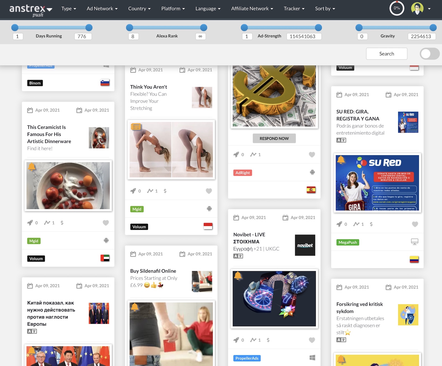The width and height of the screenshot is (442, 366).
Task: Click the Windows icon beside PropellerAds tag
Action: tap(312, 358)
